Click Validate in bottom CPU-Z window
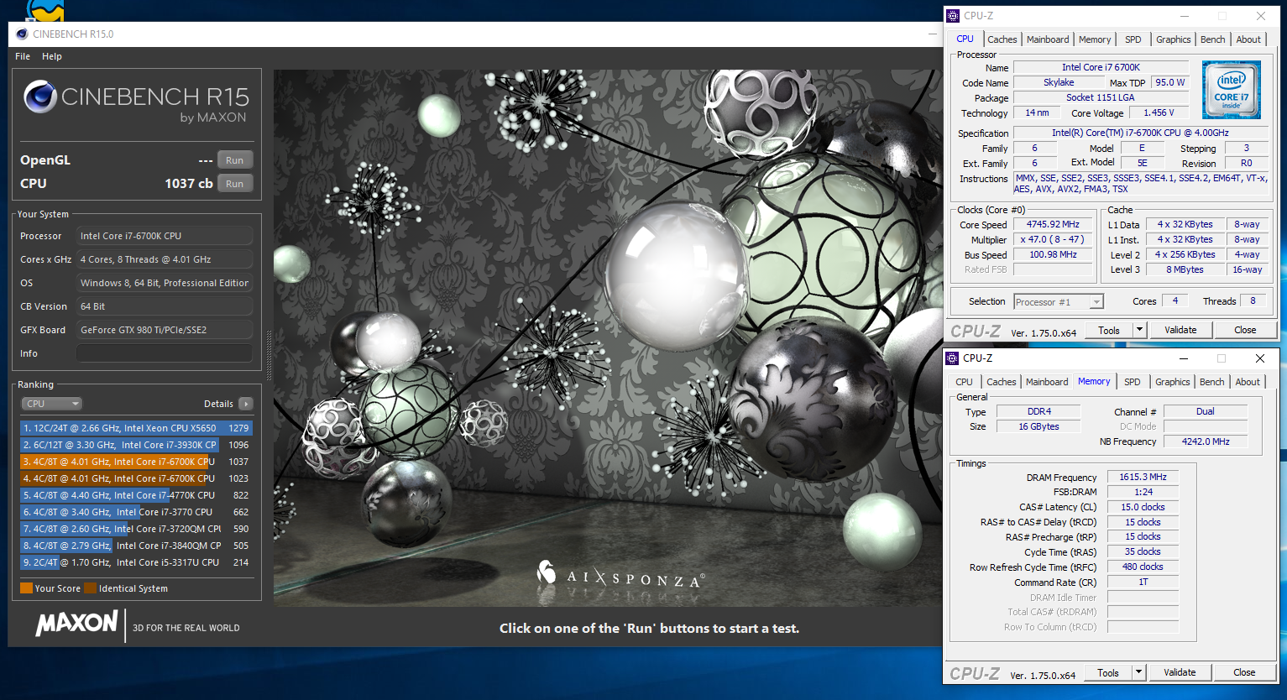1287x700 pixels. pos(1180,673)
